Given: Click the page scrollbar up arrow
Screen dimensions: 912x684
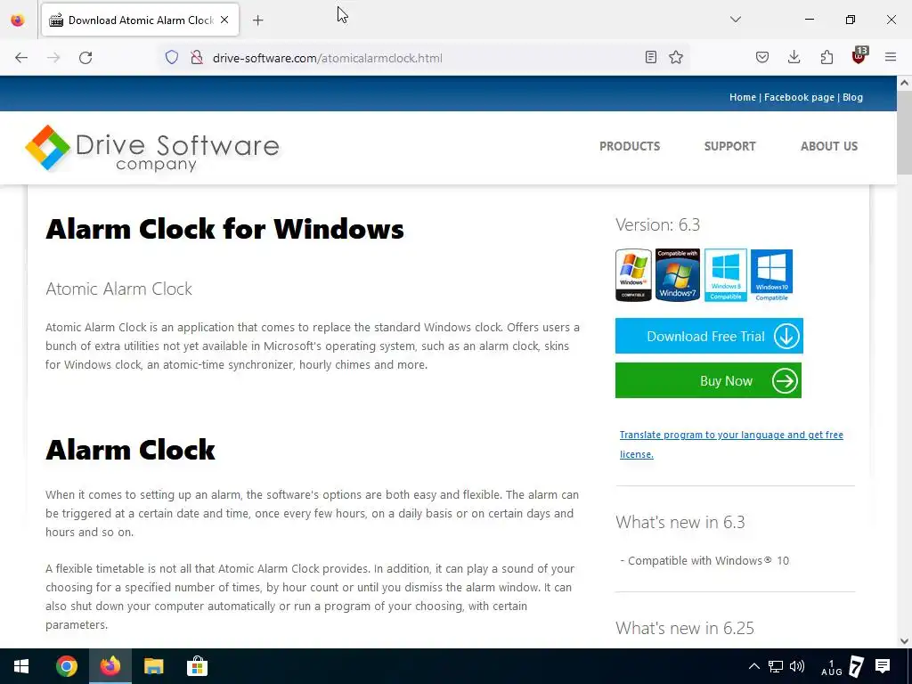Looking at the screenshot, I should (x=904, y=83).
